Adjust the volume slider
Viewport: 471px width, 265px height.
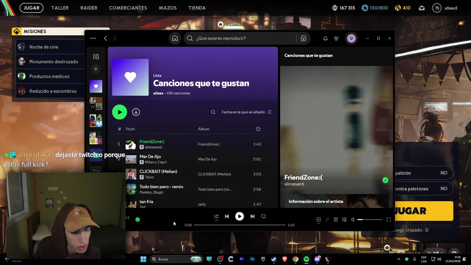(x=370, y=219)
